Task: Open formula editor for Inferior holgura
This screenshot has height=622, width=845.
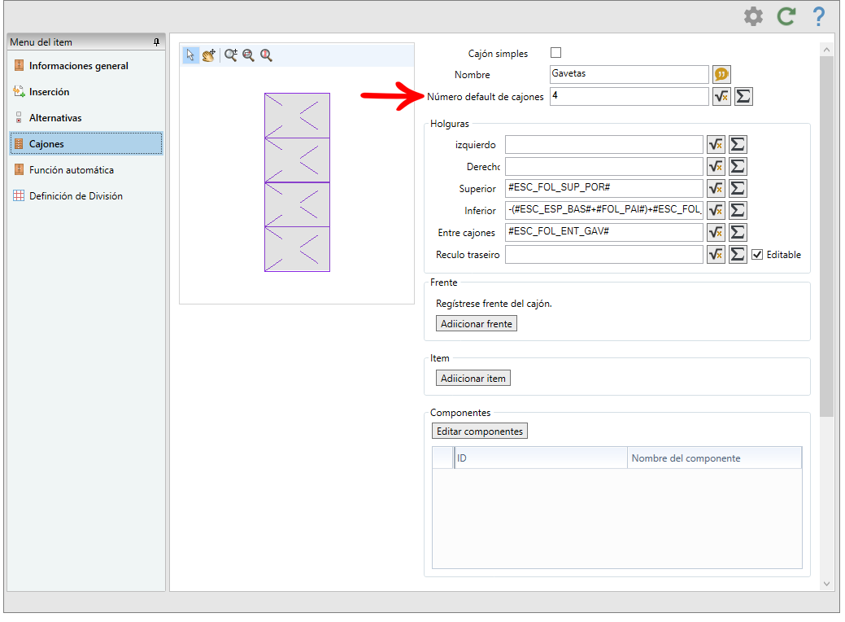Action: click(716, 210)
